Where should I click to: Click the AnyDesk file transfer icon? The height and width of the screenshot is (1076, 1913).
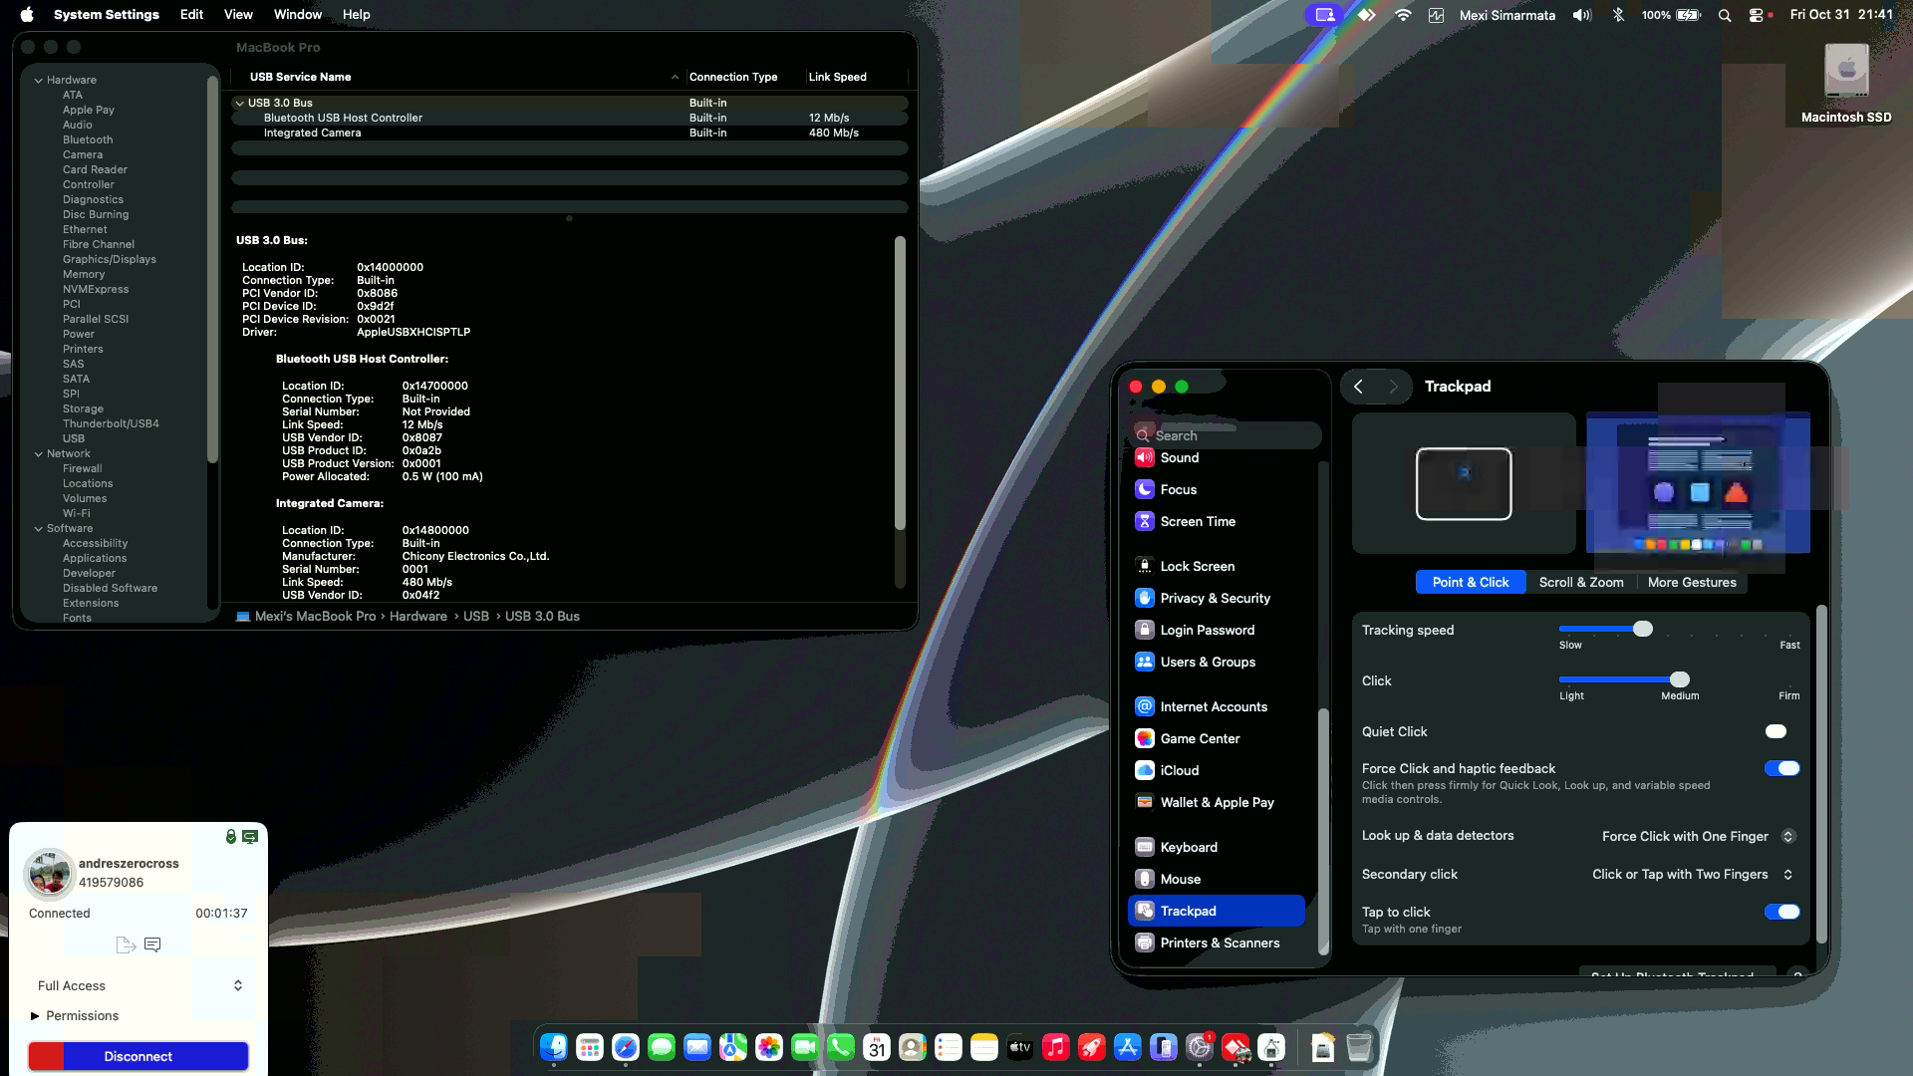pos(126,944)
